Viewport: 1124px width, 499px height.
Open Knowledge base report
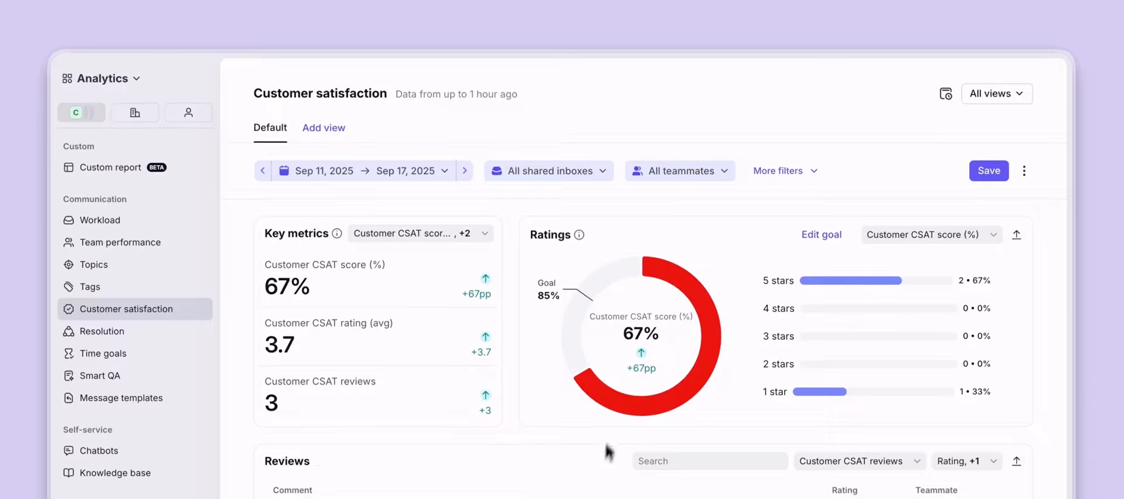coord(135,473)
